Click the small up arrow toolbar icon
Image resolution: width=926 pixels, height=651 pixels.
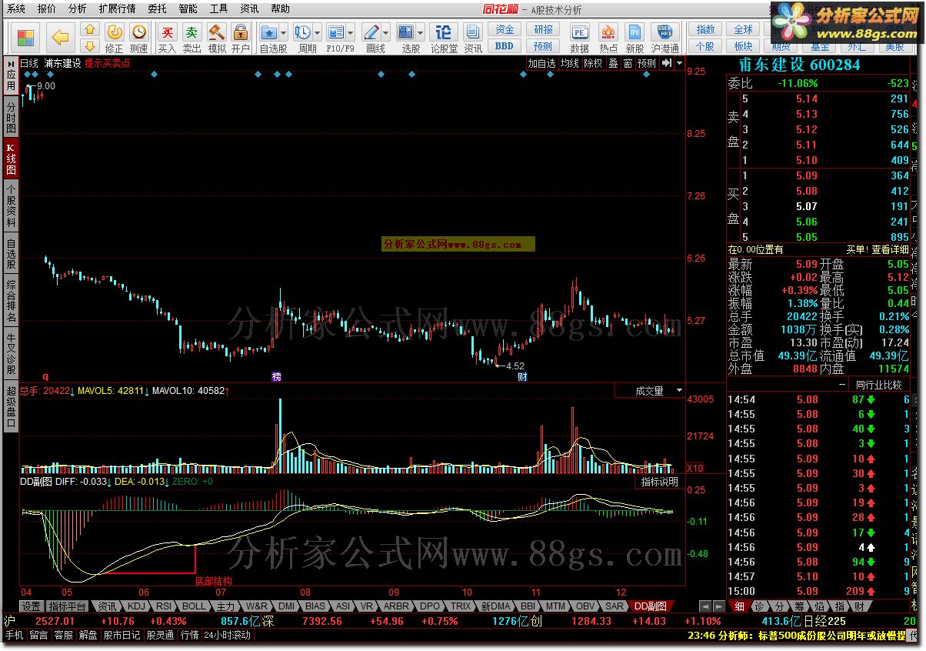[x=90, y=30]
